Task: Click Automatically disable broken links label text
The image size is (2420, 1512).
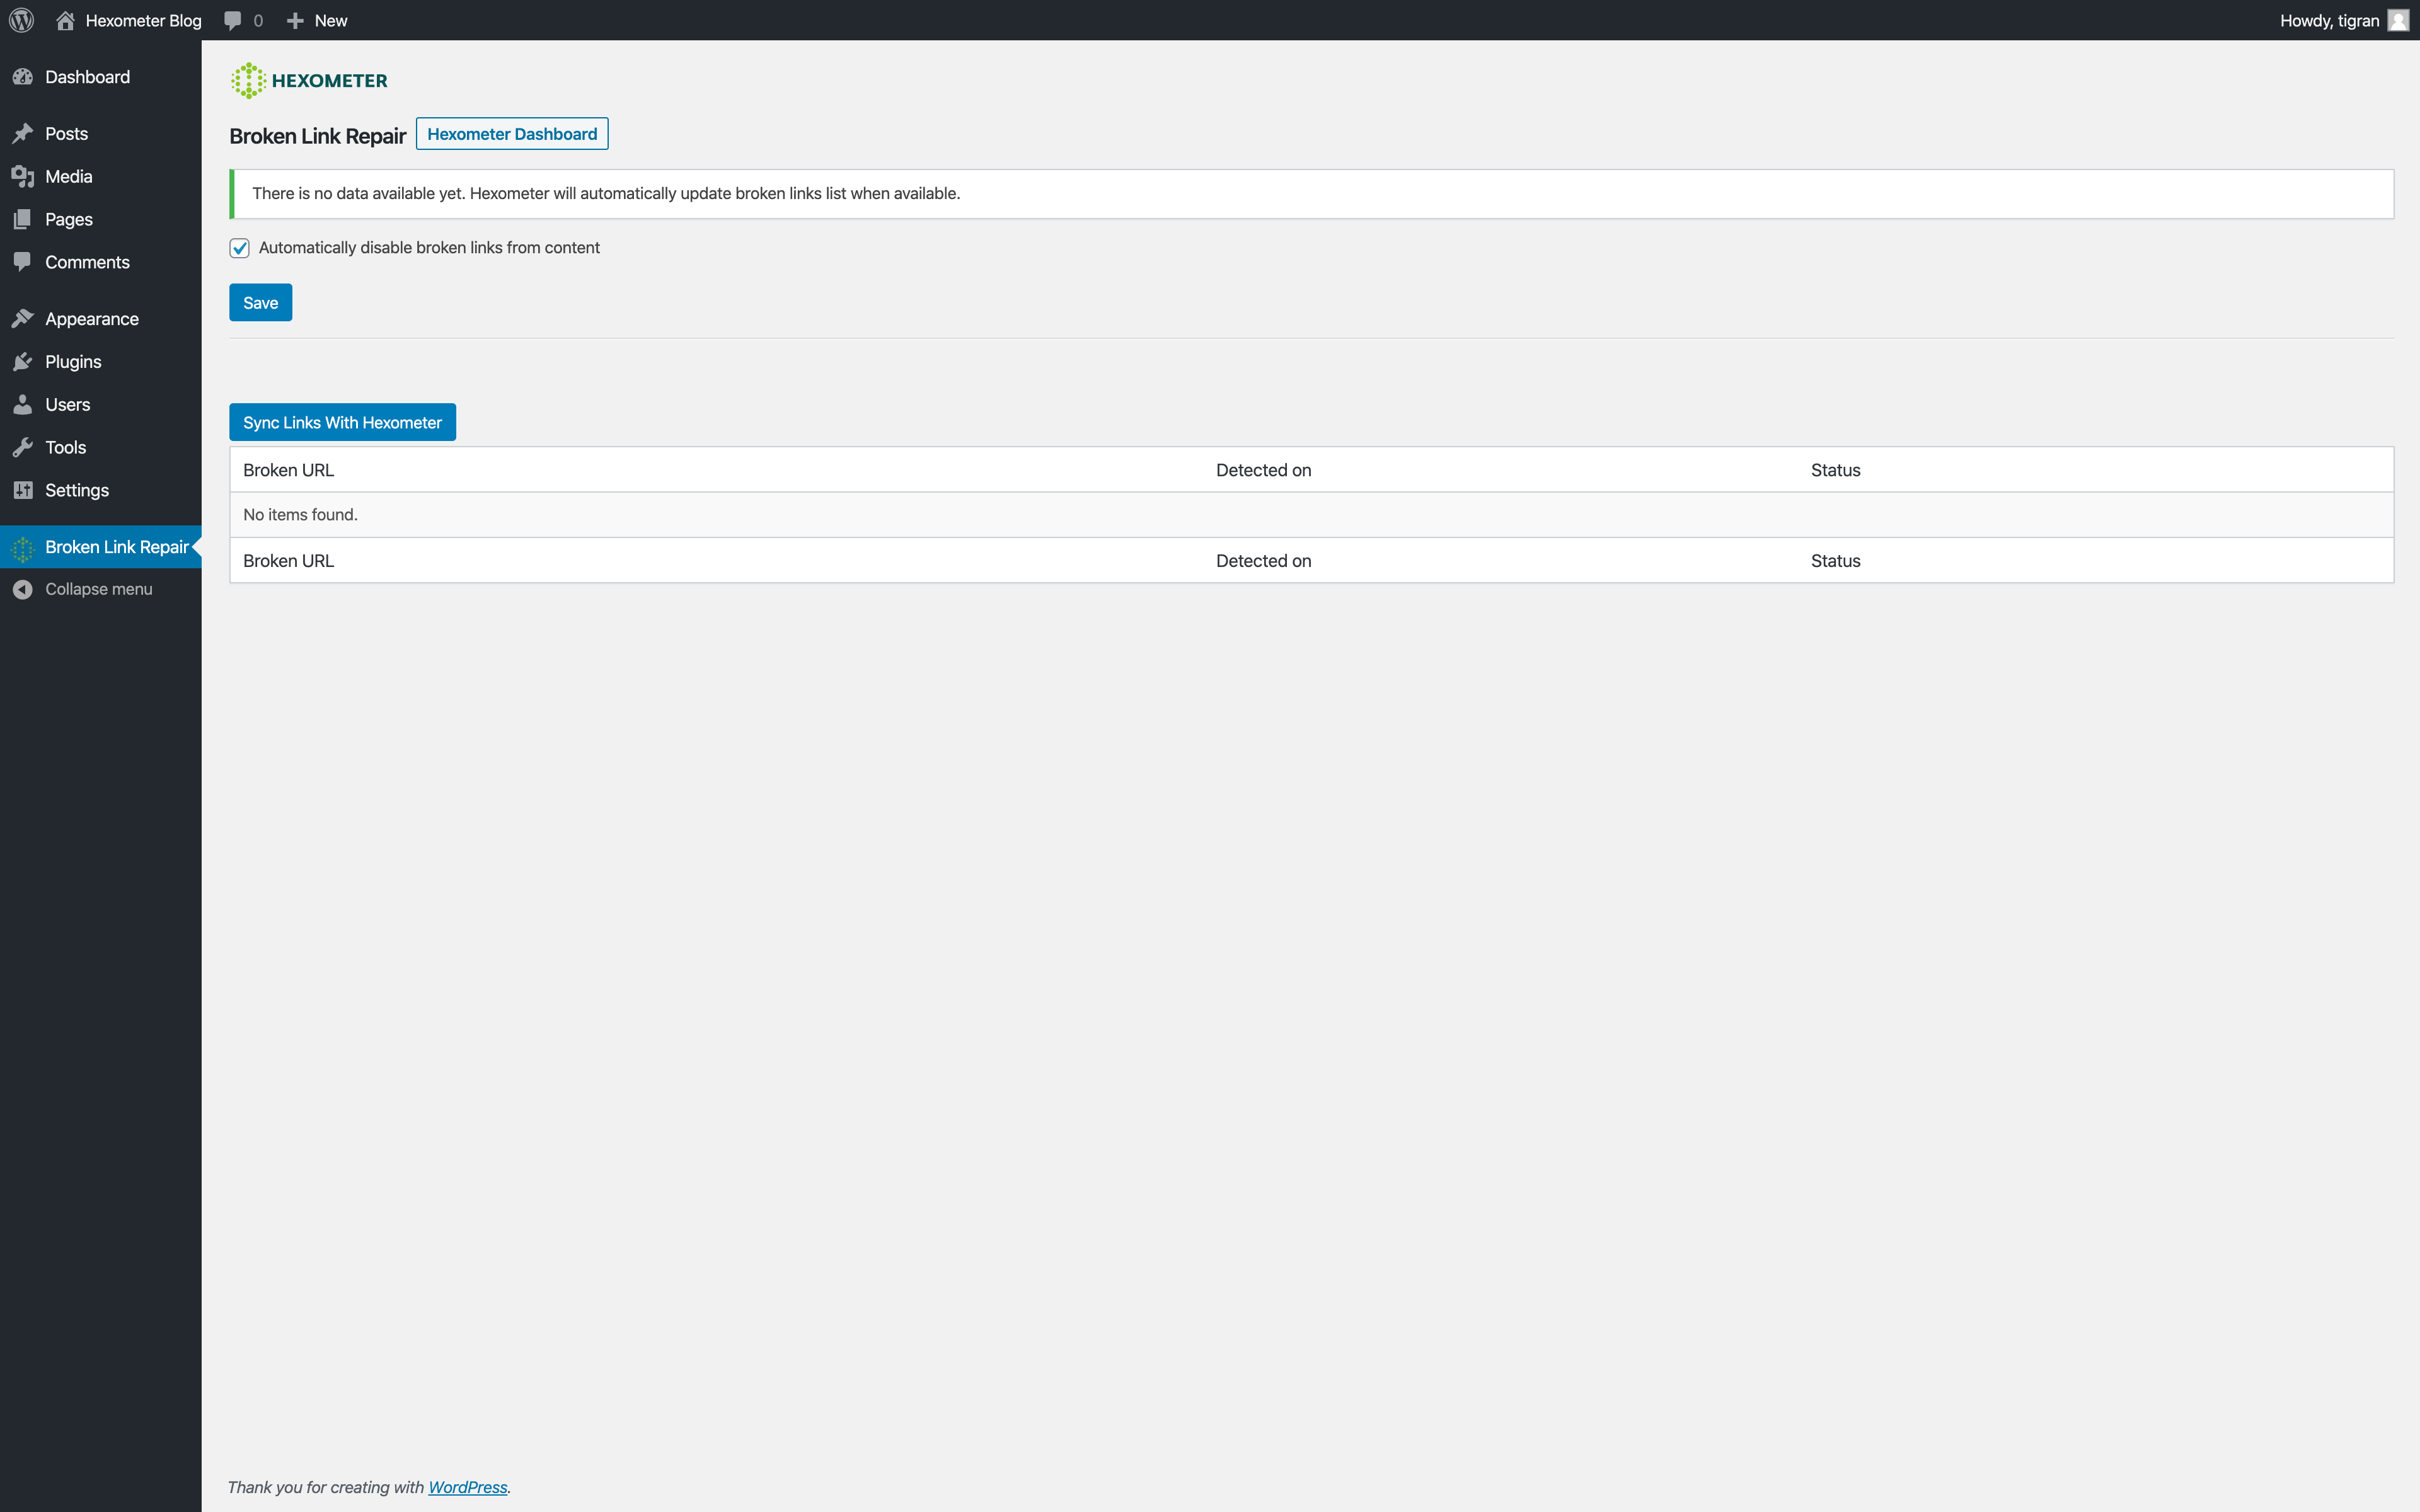Action: (429, 248)
